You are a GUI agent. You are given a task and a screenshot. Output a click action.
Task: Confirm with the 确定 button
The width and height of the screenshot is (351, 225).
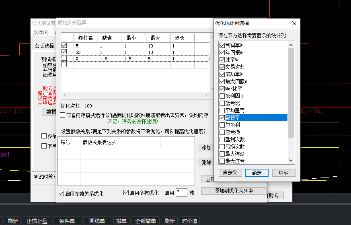[257, 173]
